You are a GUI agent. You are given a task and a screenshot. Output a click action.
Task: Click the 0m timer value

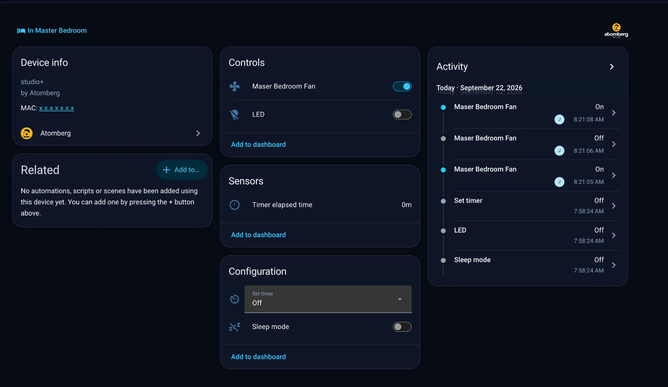[406, 205]
